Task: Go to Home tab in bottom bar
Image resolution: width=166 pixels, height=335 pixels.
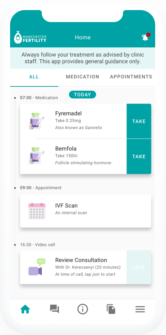Action: (25, 309)
